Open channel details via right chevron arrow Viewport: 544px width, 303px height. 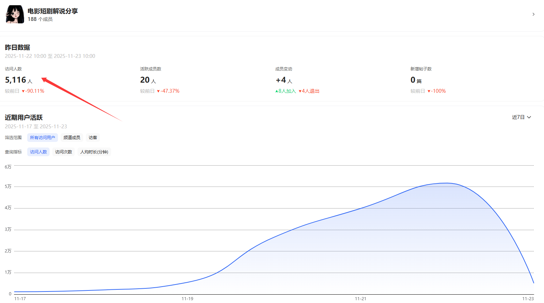point(533,14)
